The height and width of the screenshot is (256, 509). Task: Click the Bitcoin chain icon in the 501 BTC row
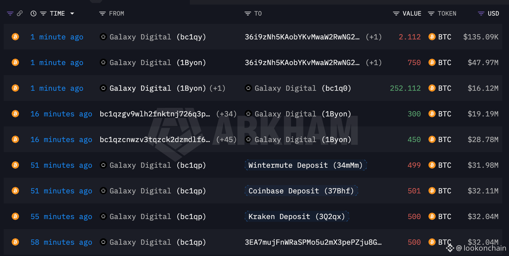coord(15,191)
